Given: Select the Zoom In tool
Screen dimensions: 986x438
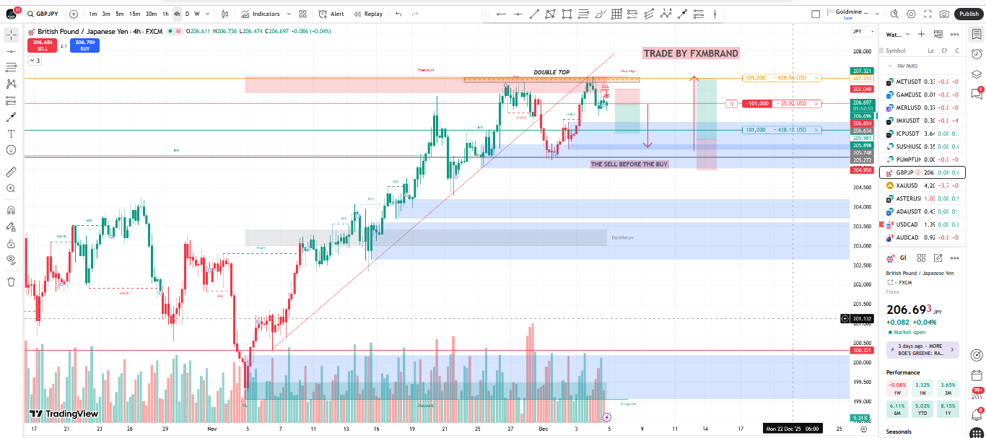Looking at the screenshot, I should [11, 188].
